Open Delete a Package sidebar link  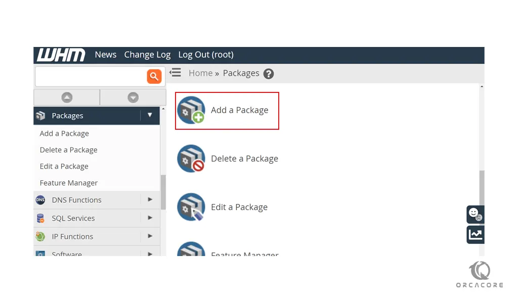point(68,150)
